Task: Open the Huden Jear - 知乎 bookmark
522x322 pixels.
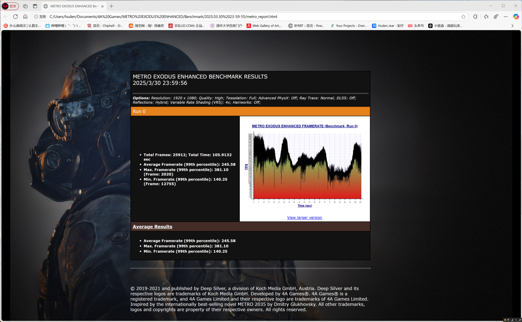Action: click(x=387, y=26)
